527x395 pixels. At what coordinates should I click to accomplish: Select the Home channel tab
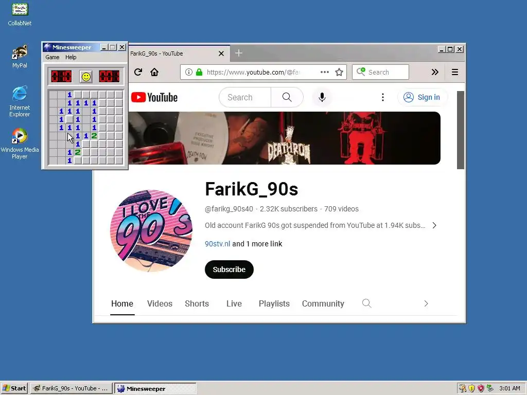click(122, 303)
